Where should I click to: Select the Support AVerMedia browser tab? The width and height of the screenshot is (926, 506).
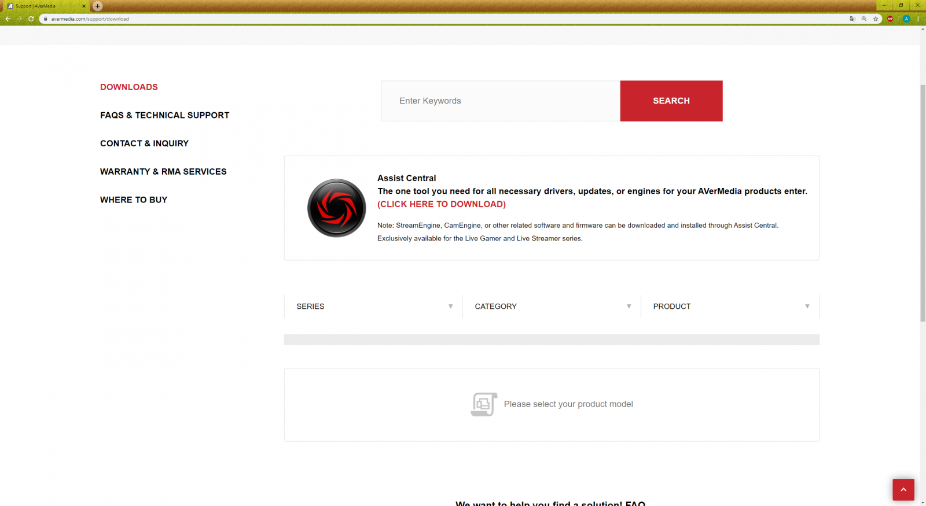tap(45, 6)
